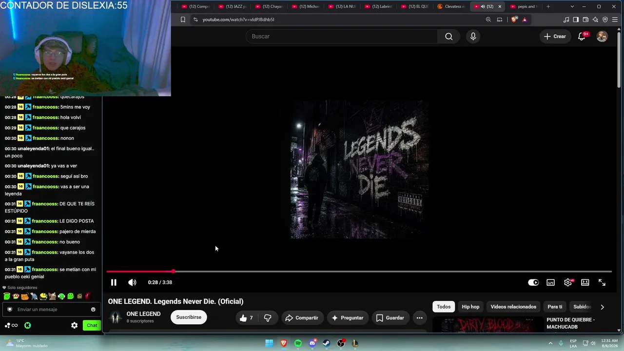
Task: Open YouTube notifications bell
Action: [x=582, y=37]
